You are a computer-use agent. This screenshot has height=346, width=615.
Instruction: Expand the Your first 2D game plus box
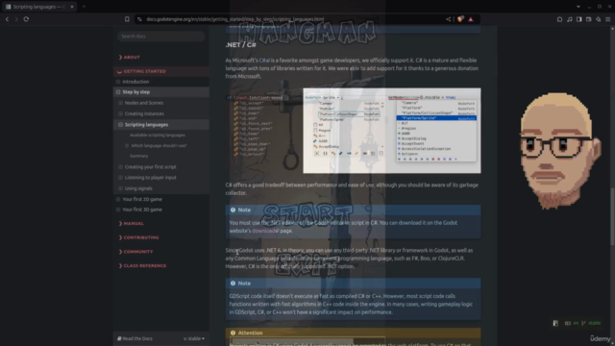(x=118, y=199)
